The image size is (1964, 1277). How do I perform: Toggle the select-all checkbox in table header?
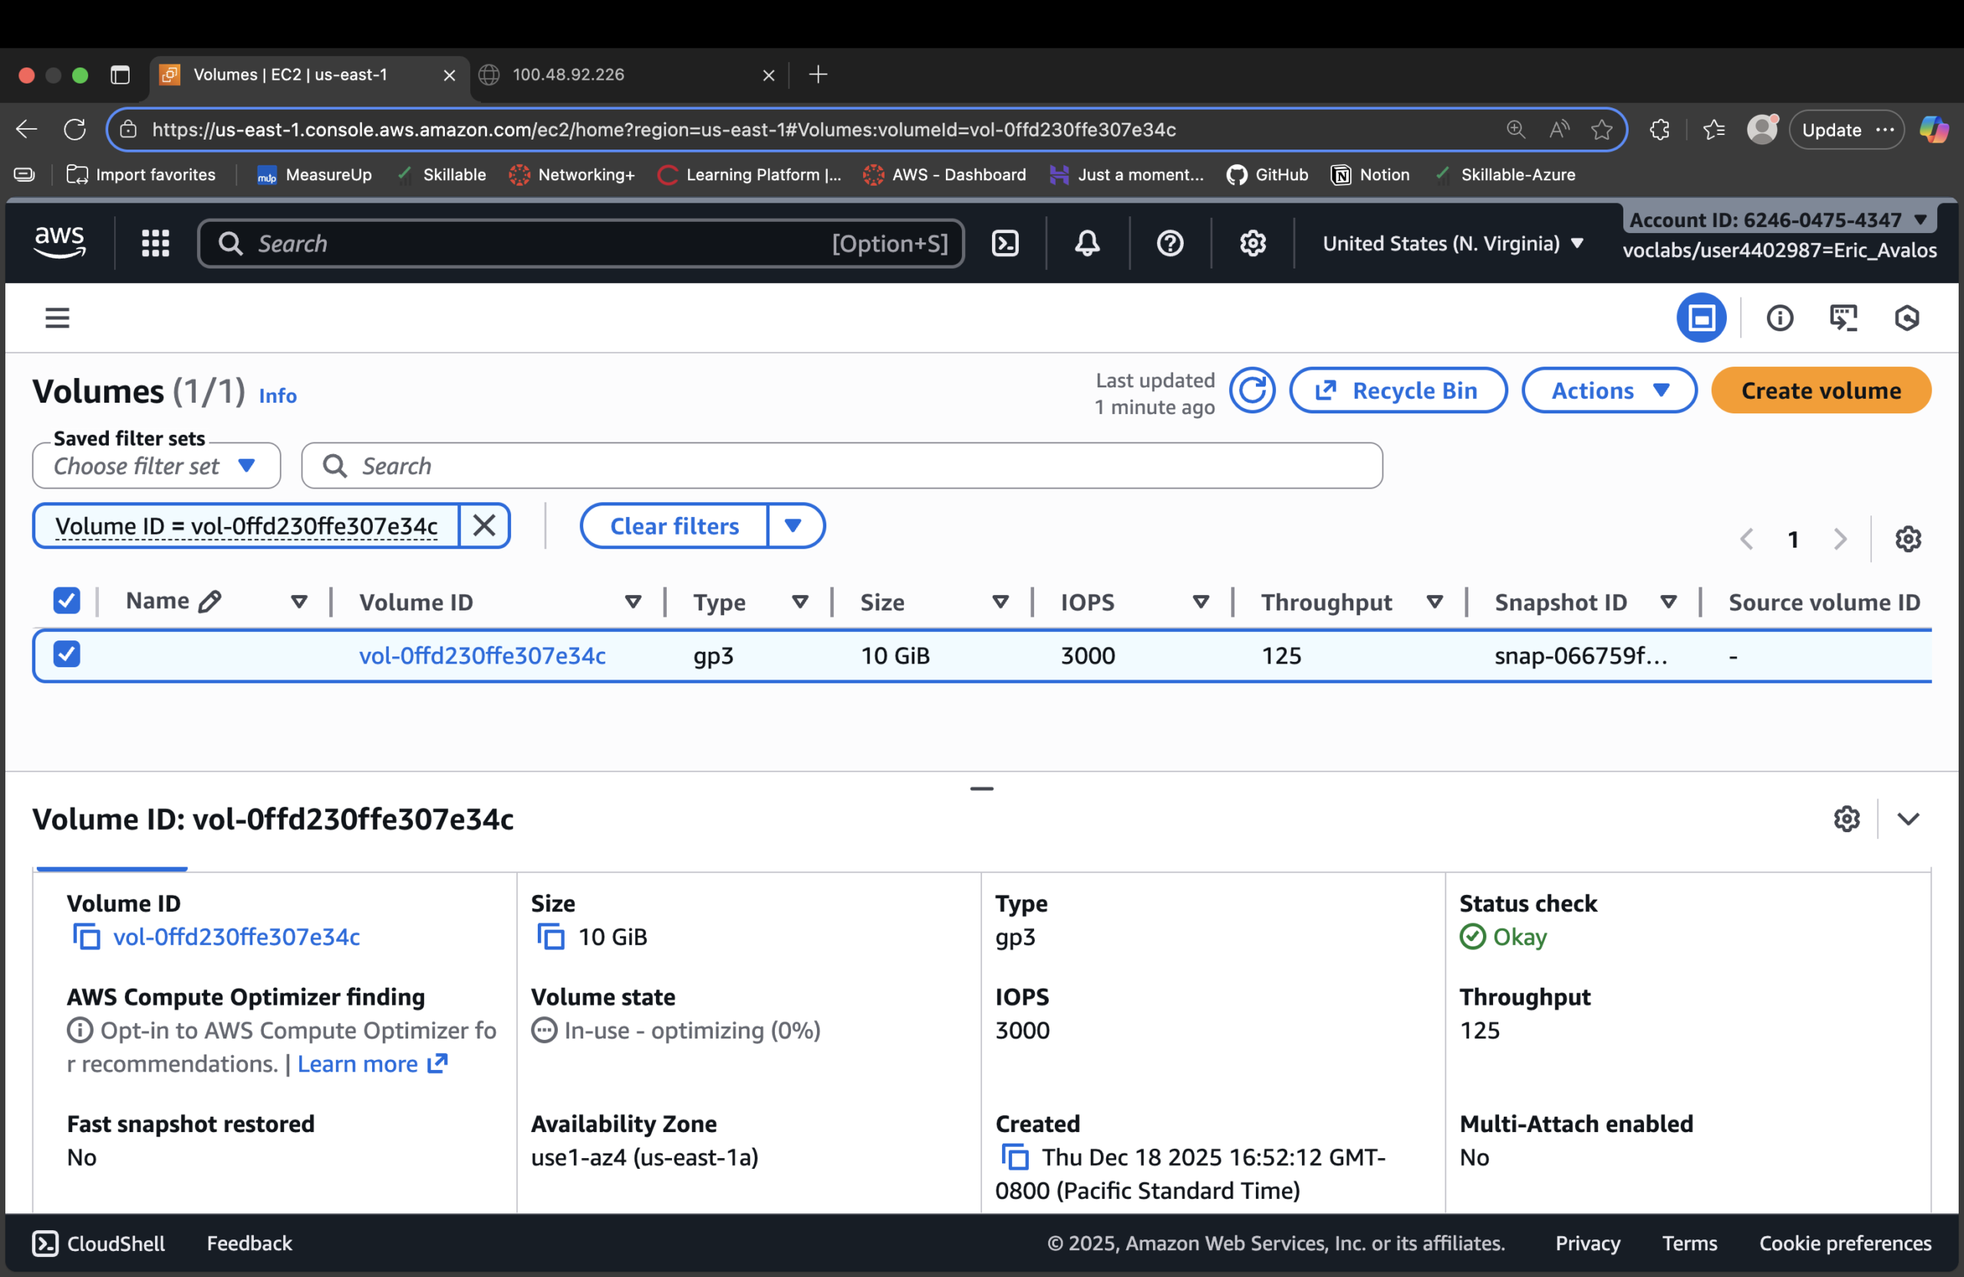(67, 600)
